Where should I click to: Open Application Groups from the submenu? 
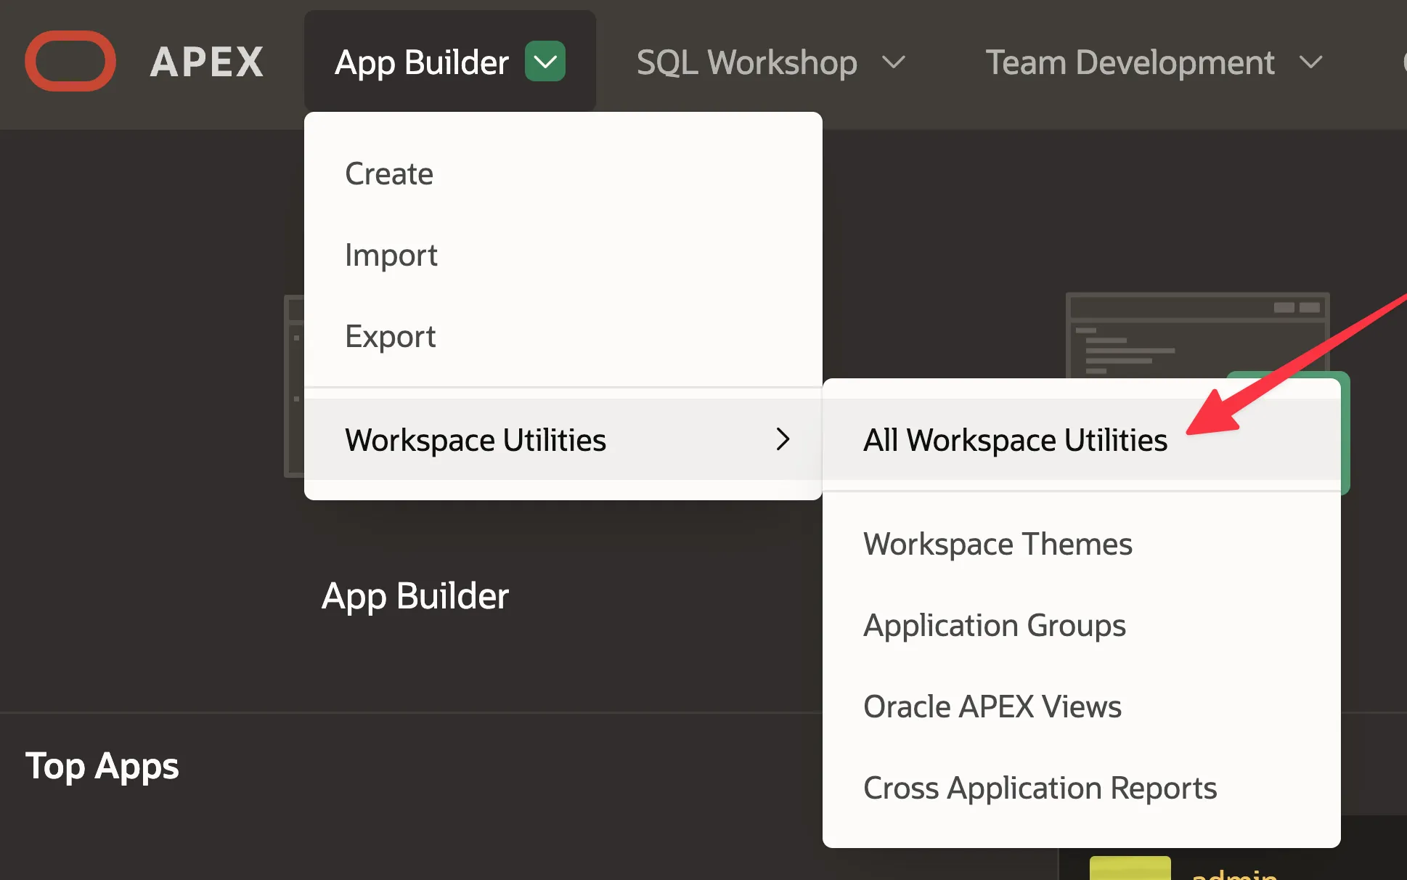click(x=994, y=626)
